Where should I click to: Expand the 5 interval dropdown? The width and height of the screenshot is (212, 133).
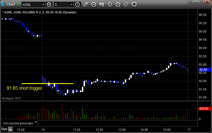72,4
